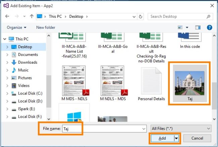Click This PC in the address breadcrumb

pyautogui.click(x=55, y=16)
